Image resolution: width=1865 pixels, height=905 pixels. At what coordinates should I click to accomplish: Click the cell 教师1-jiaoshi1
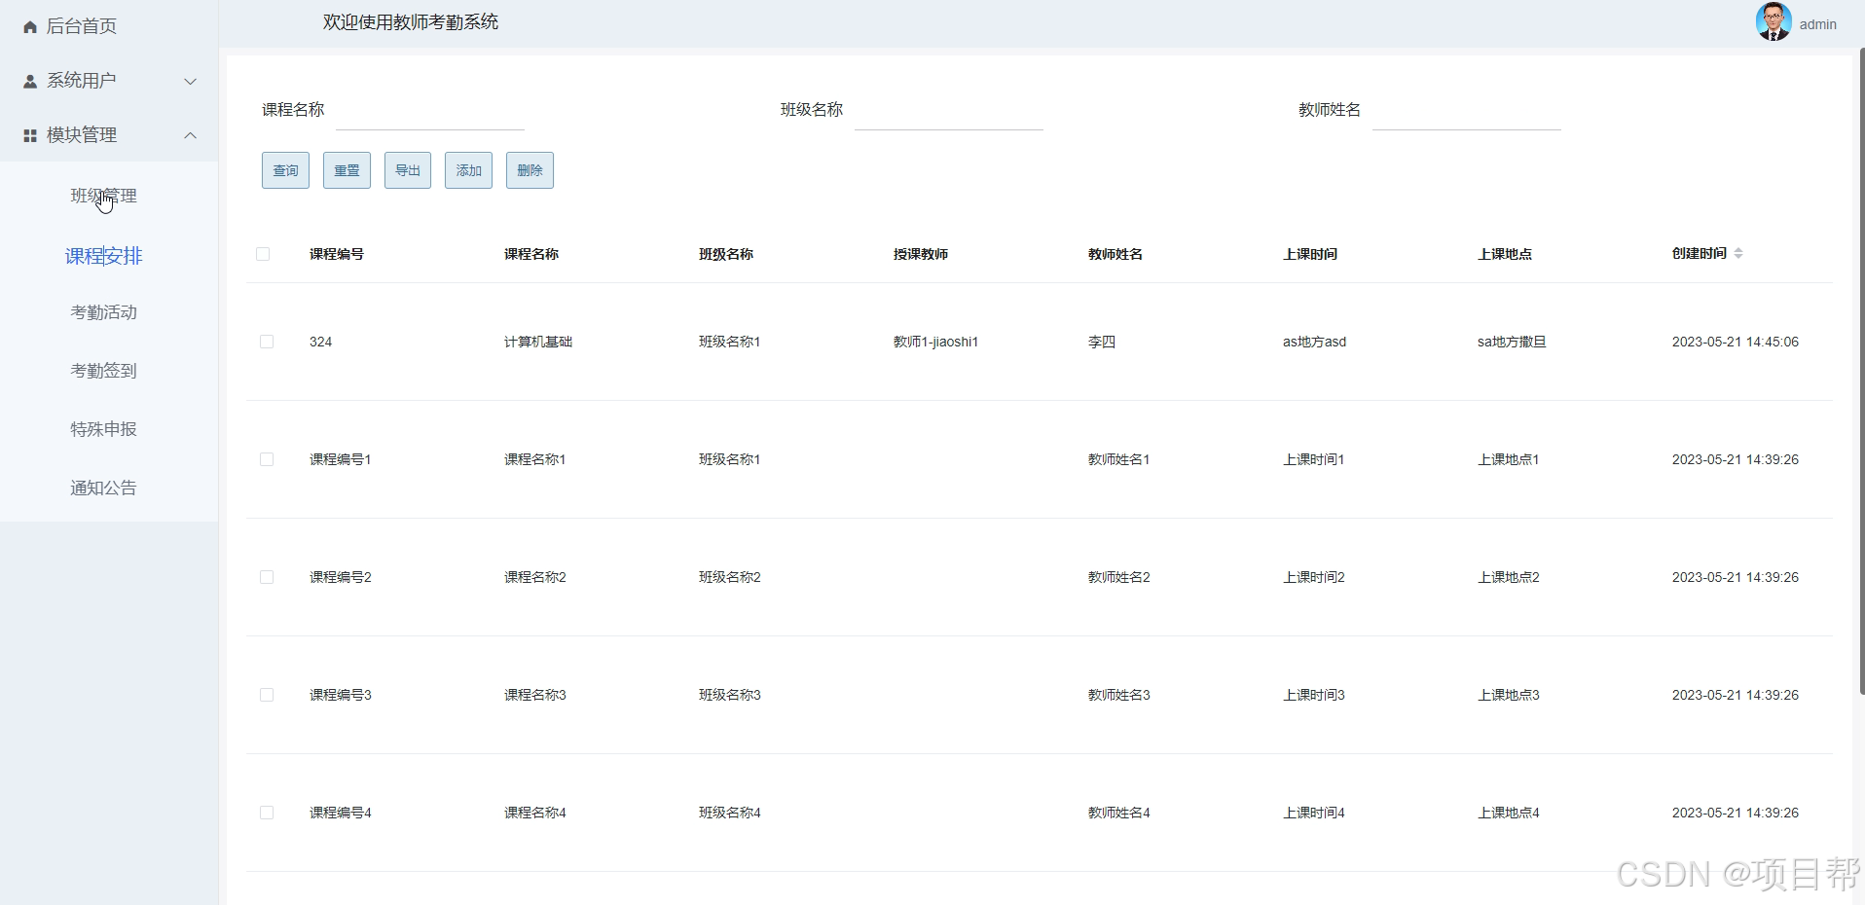tap(935, 342)
